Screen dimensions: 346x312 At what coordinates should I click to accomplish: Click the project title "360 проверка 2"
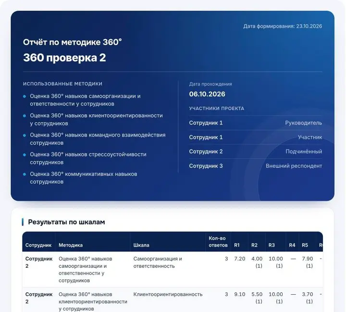64,58
